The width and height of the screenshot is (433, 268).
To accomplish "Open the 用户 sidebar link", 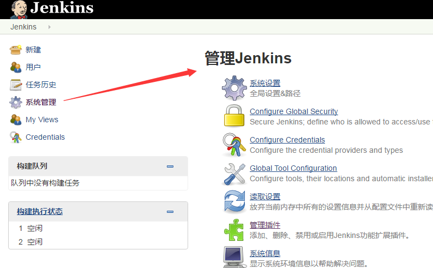I will pyautogui.click(x=33, y=67).
